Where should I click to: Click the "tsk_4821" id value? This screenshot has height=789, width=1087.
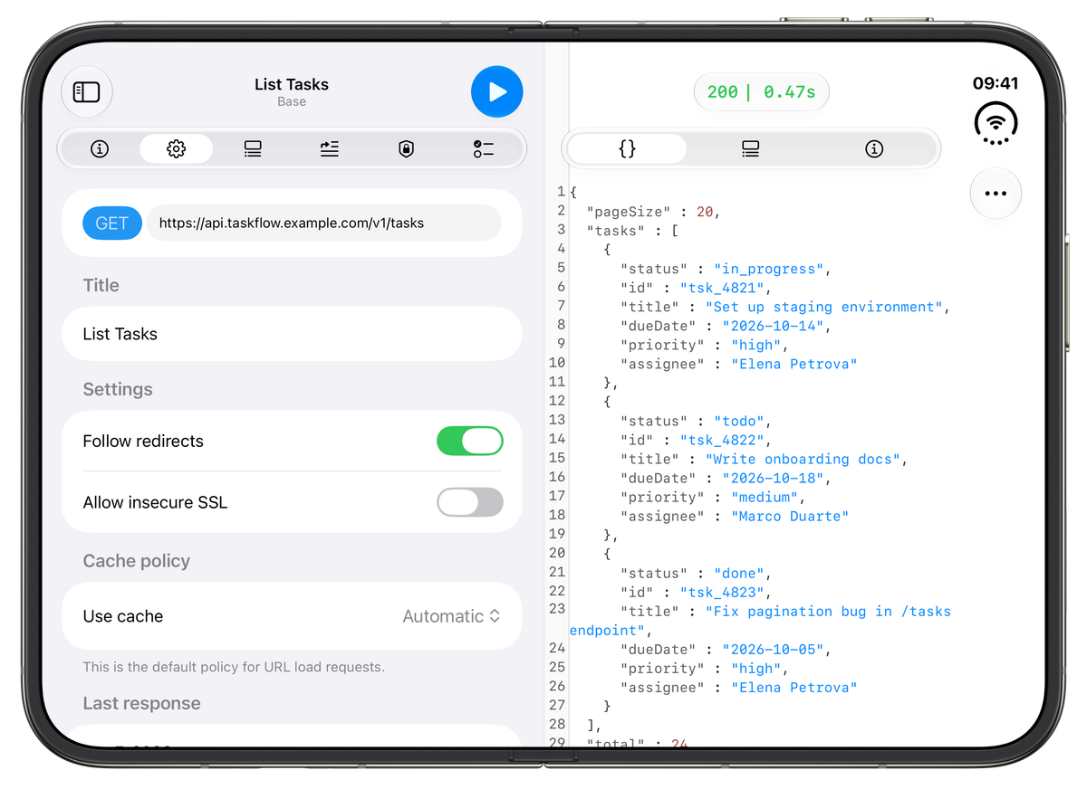click(725, 288)
